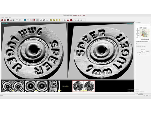The image size is (151, 113).
Task: Toggle False Match data checkbox
Action: [137, 47]
